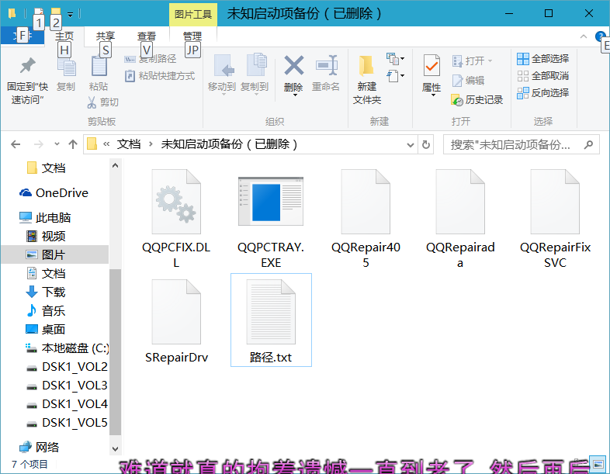
Task: Click the Forward navigation arrow
Action: click(x=39, y=144)
